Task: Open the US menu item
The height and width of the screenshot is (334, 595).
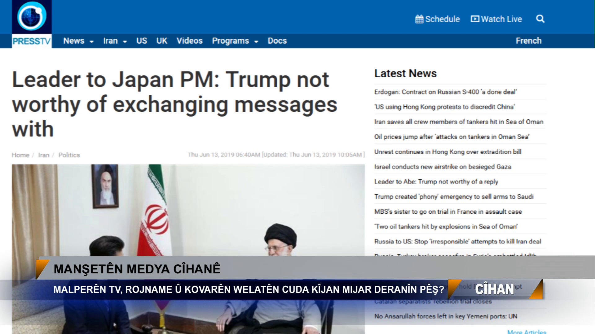Action: tap(142, 41)
